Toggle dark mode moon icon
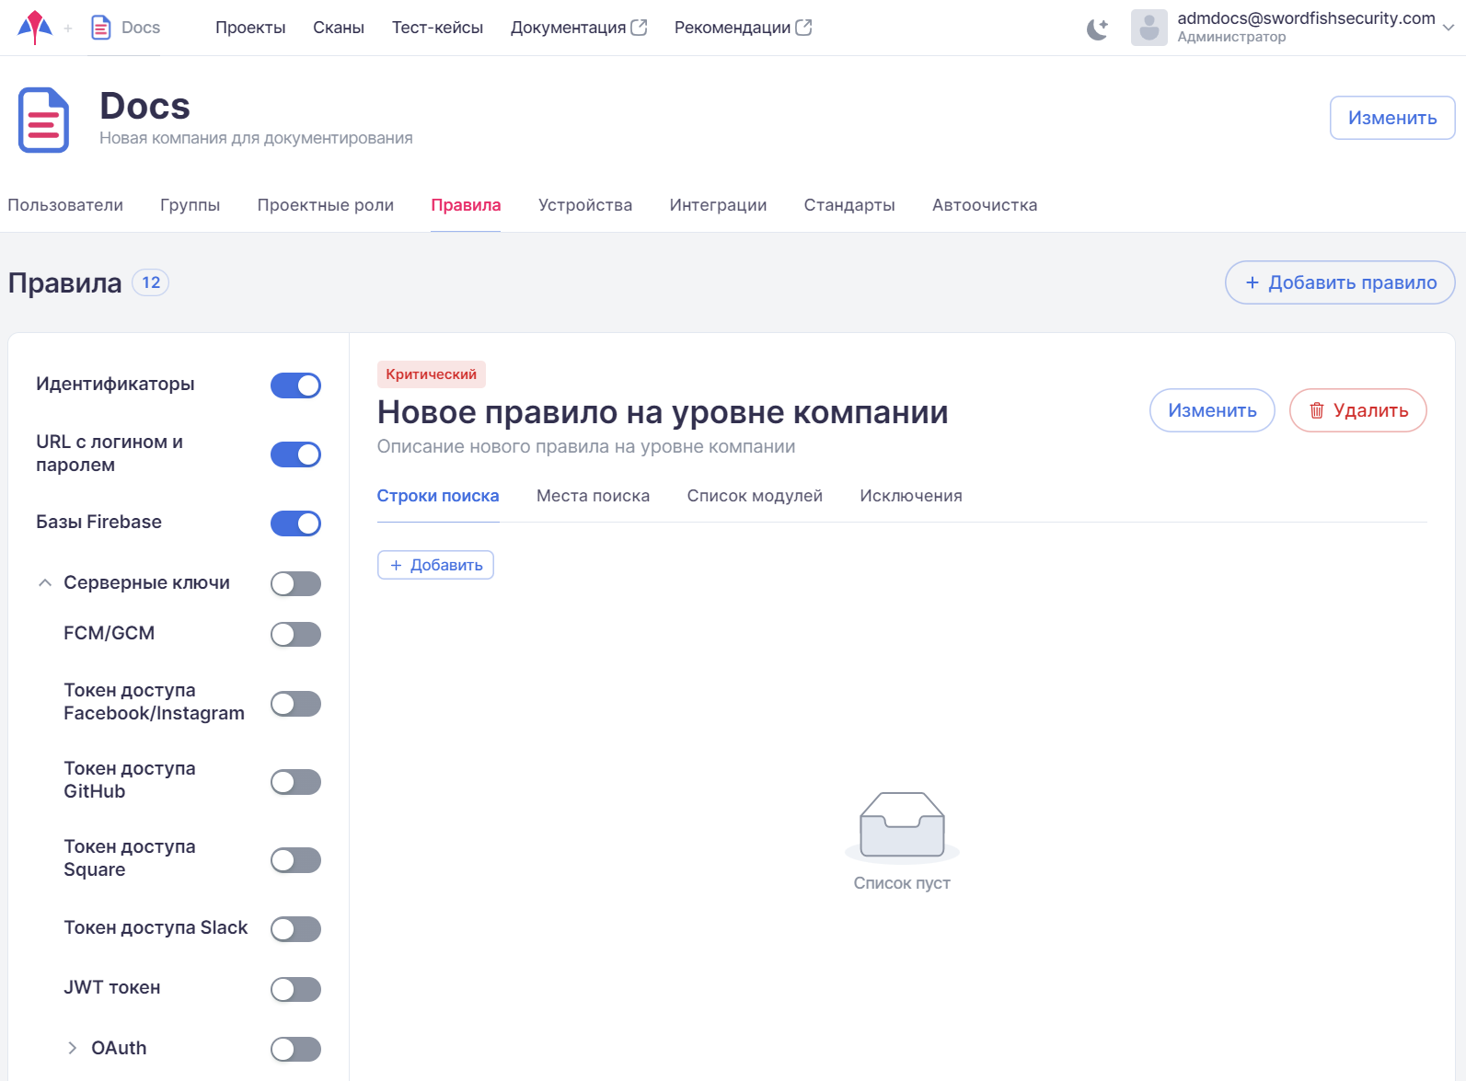The height and width of the screenshot is (1081, 1466). click(1097, 29)
